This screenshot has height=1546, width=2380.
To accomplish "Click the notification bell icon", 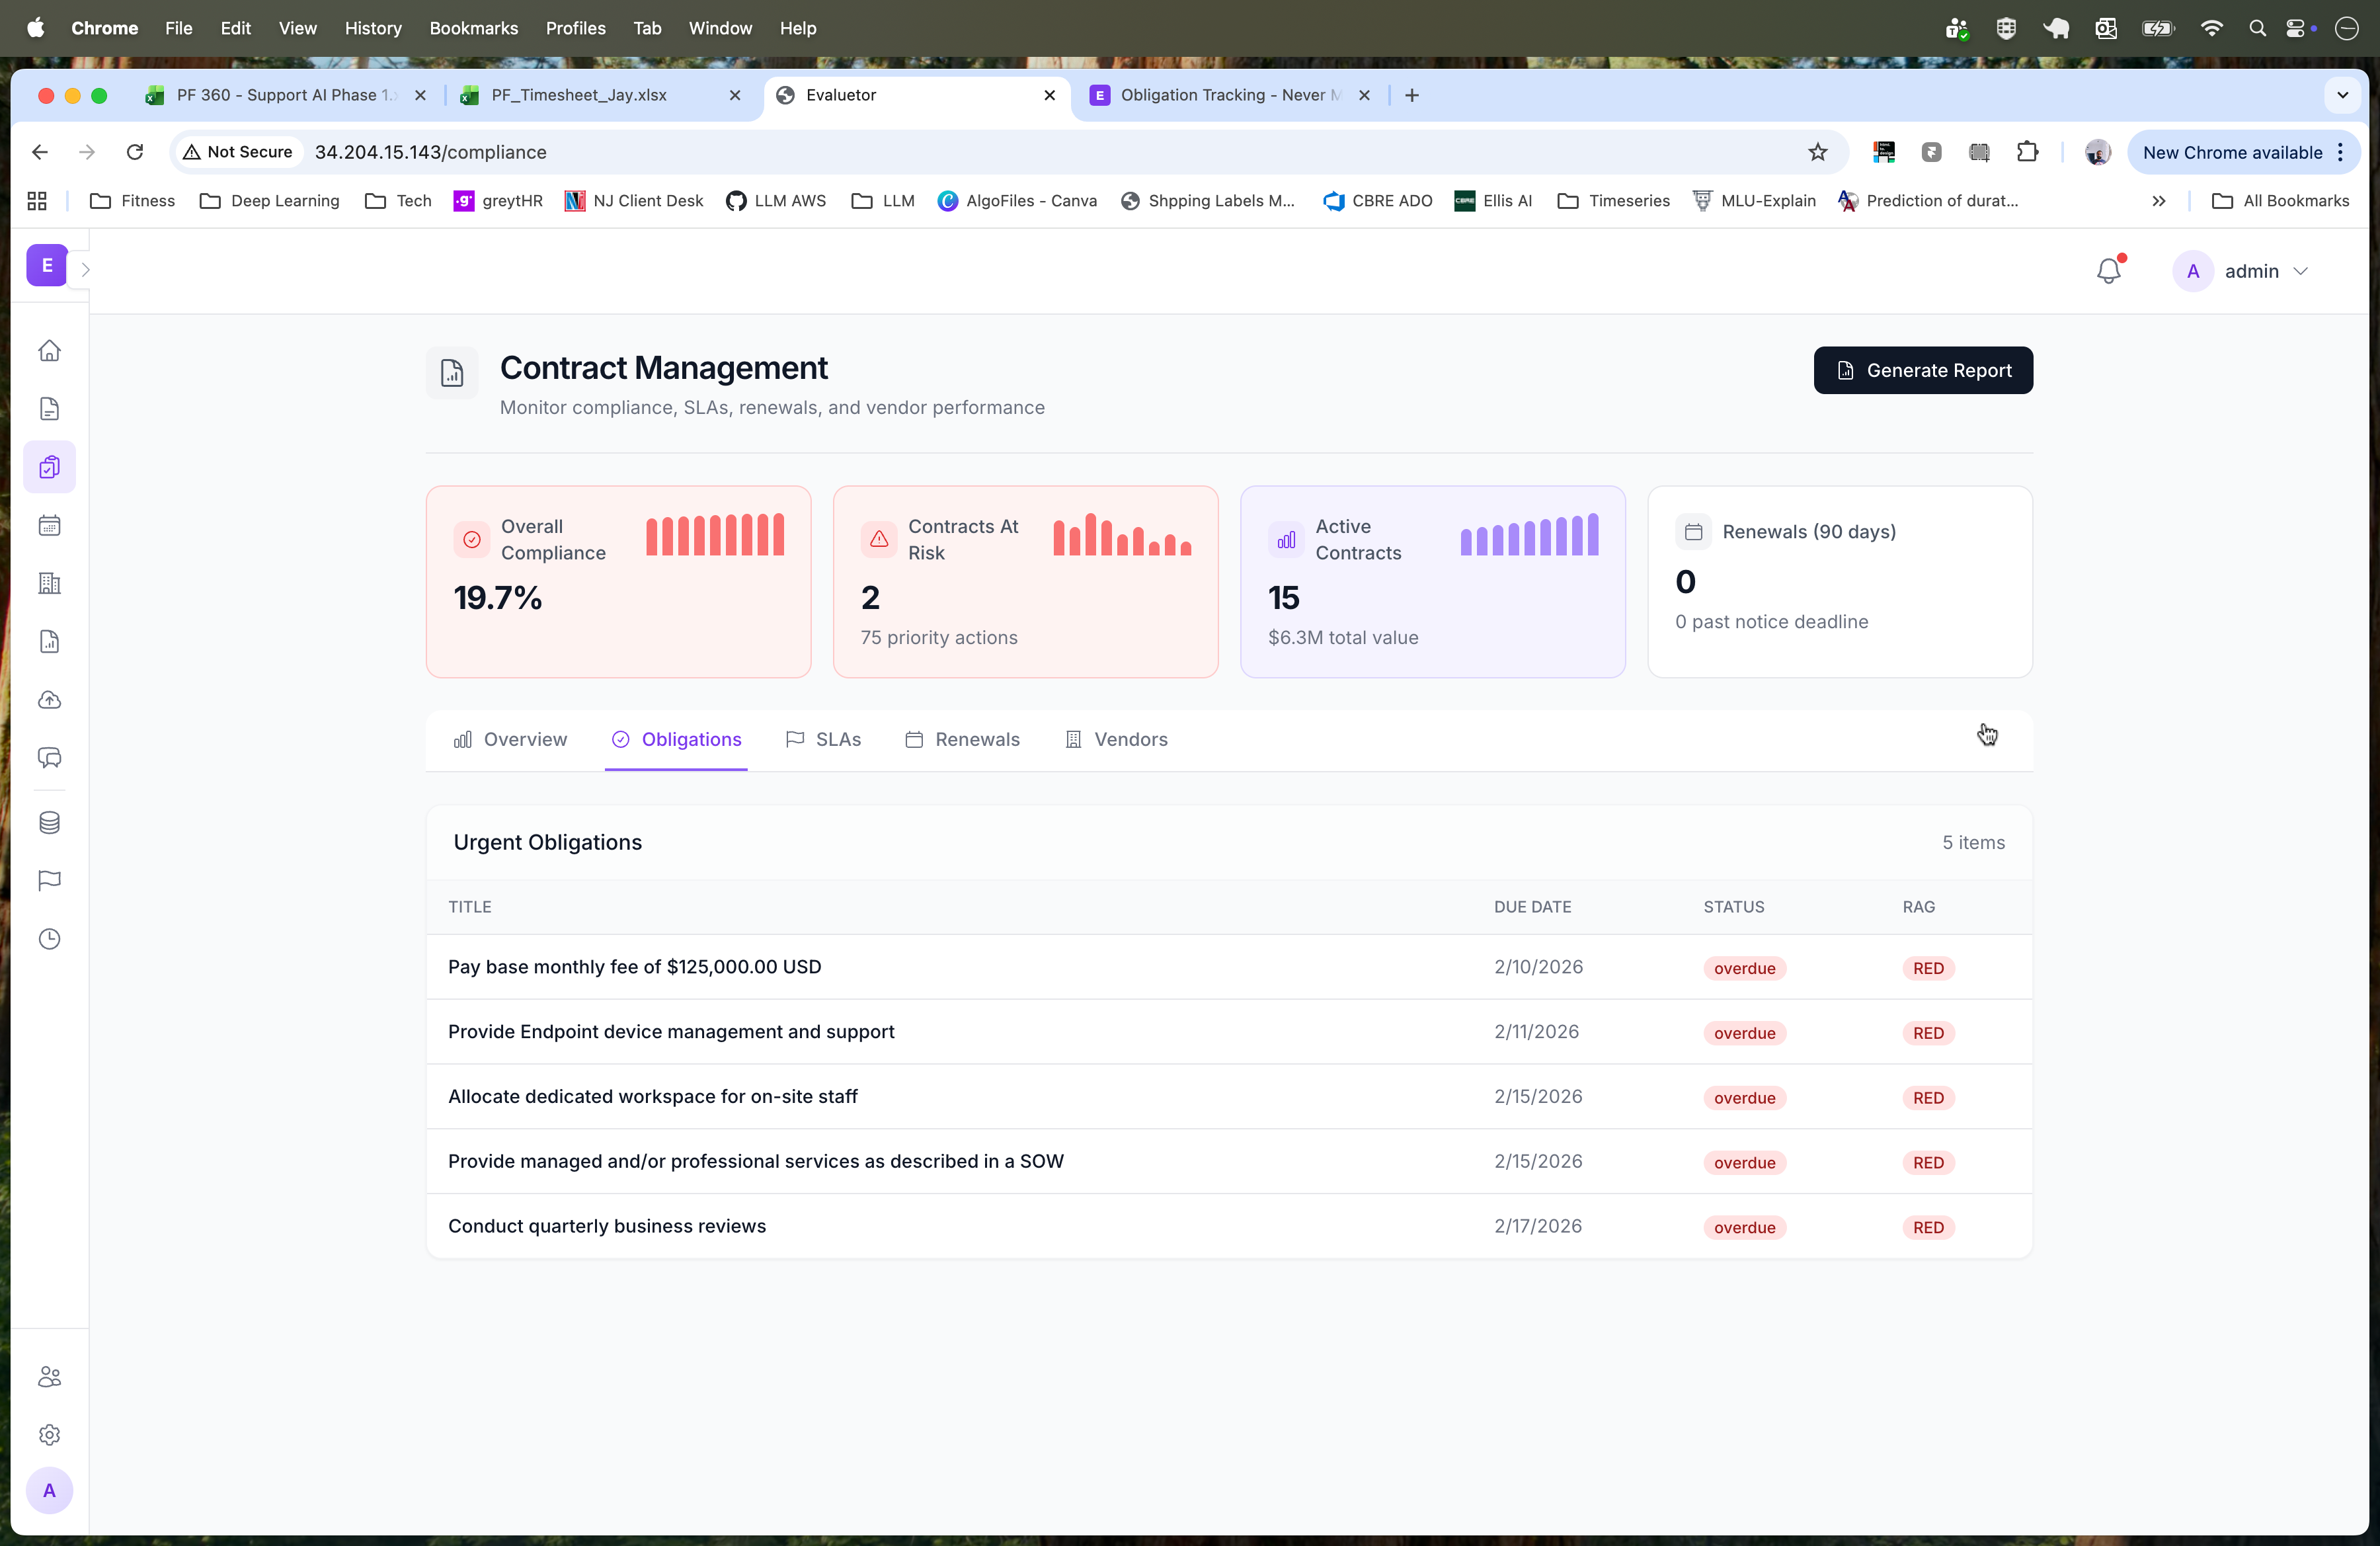I will point(2108,270).
